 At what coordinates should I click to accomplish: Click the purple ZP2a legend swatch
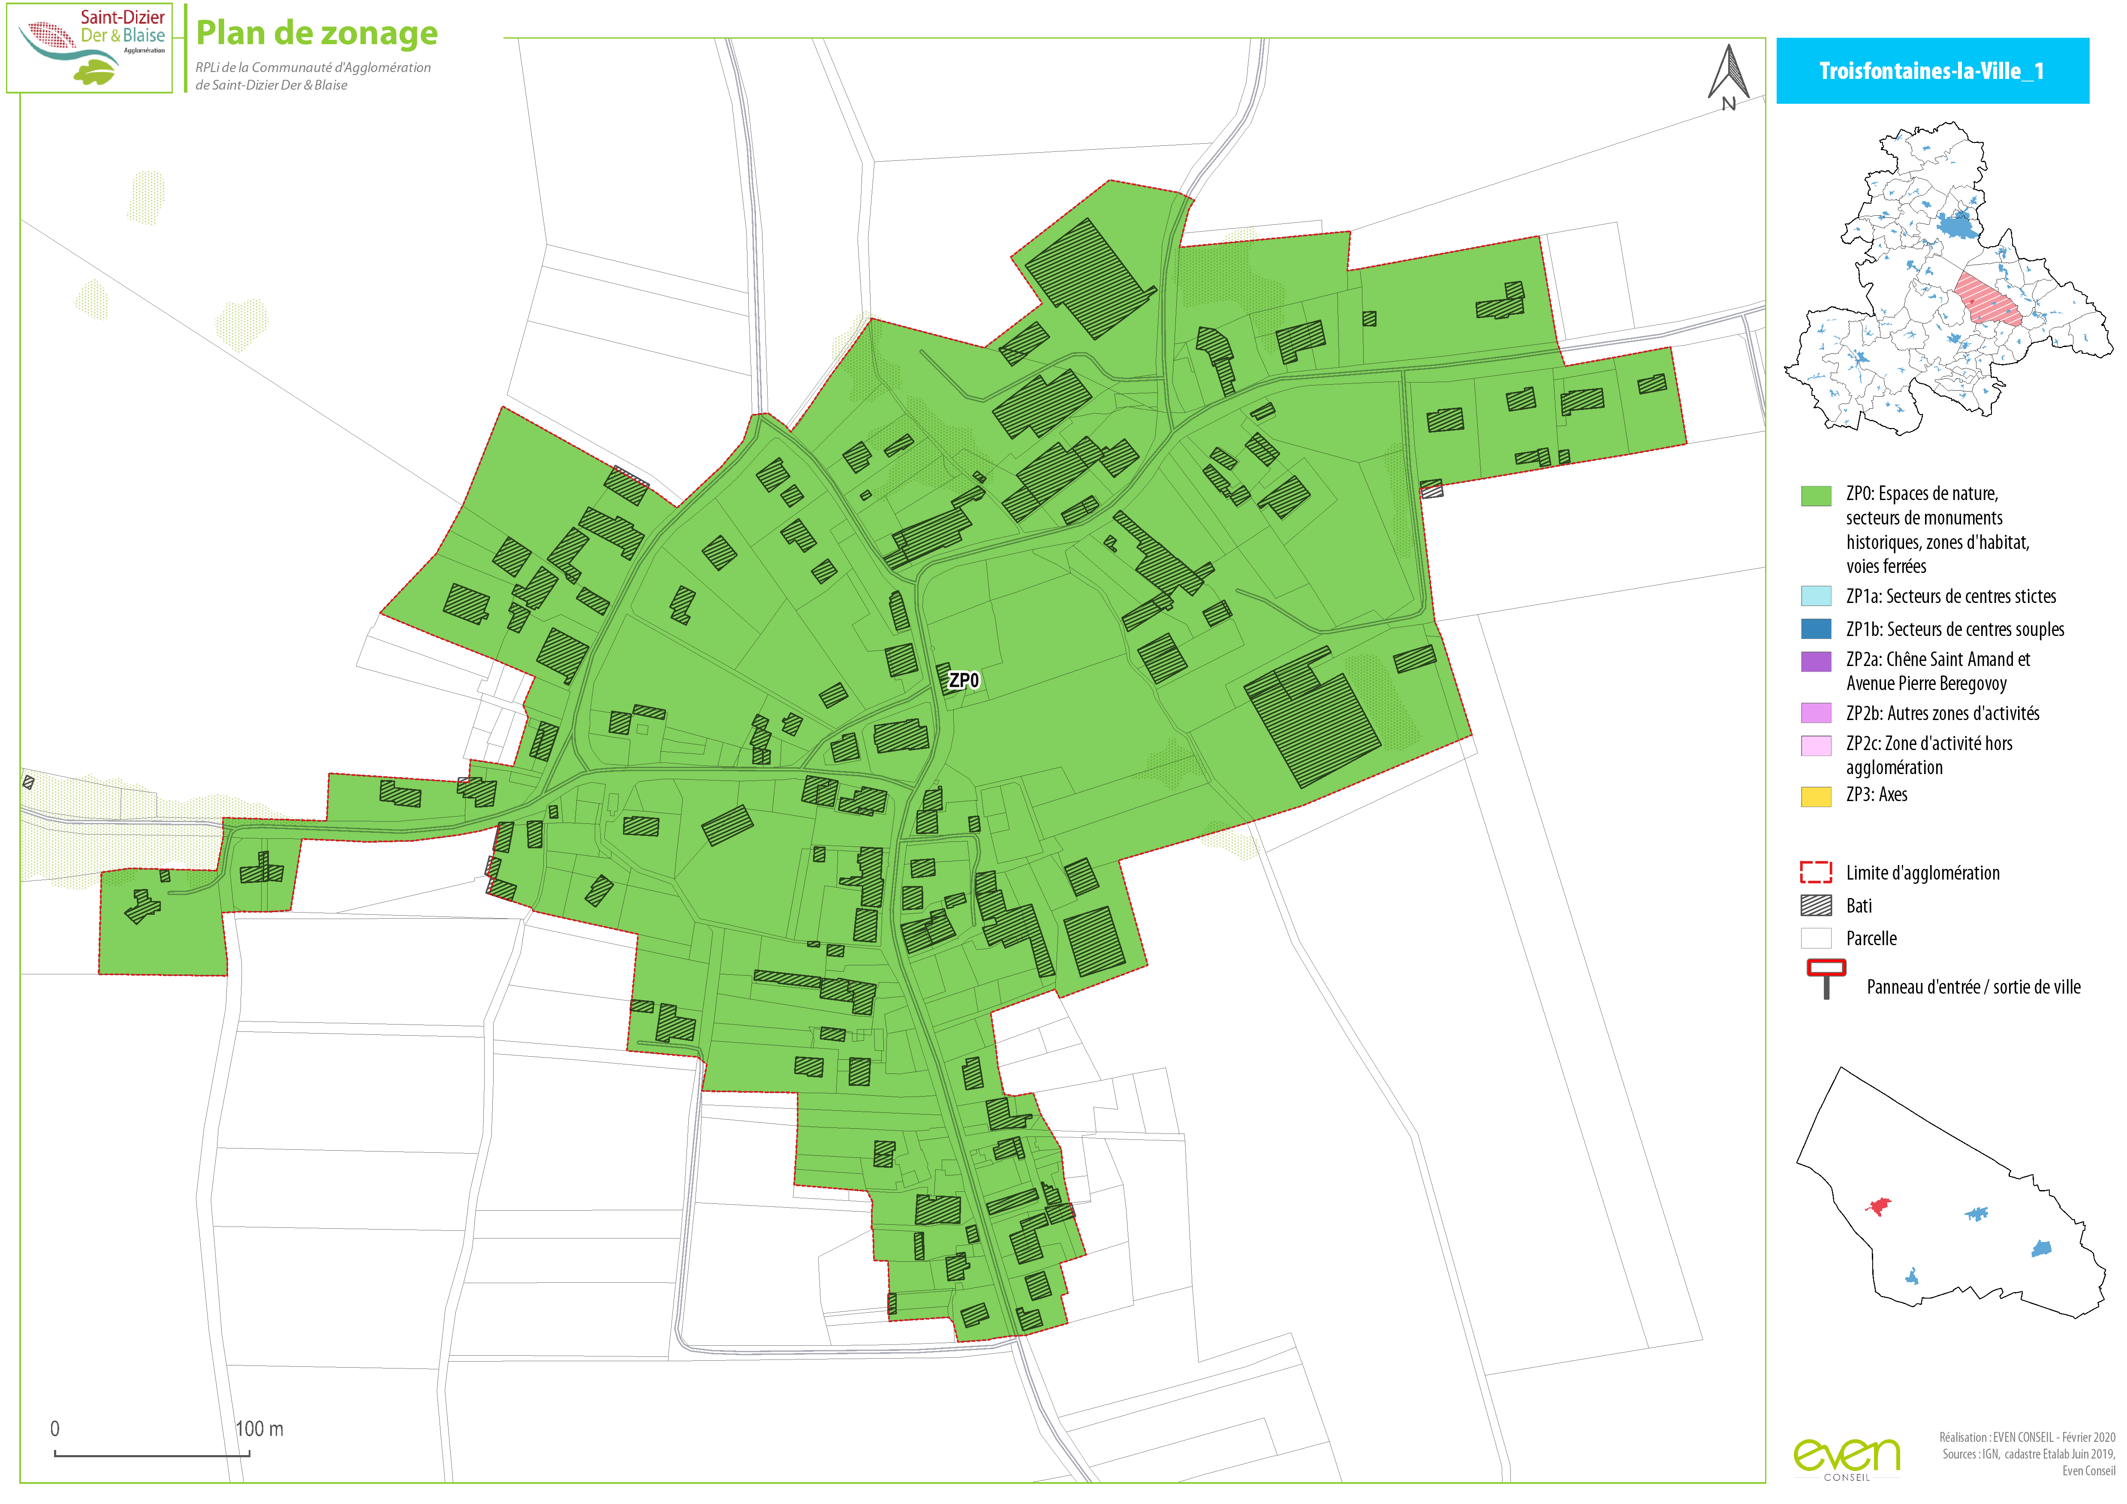click(1816, 662)
